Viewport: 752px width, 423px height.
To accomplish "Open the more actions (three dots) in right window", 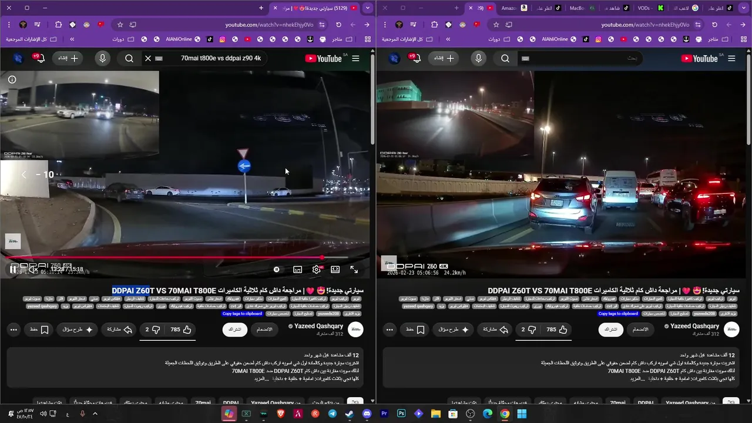I will coord(389,330).
